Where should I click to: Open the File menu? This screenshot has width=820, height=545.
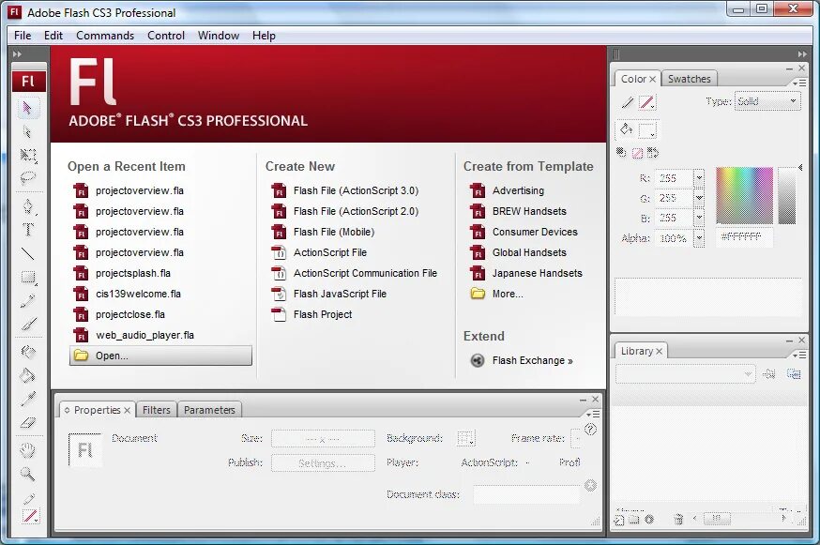pos(23,36)
